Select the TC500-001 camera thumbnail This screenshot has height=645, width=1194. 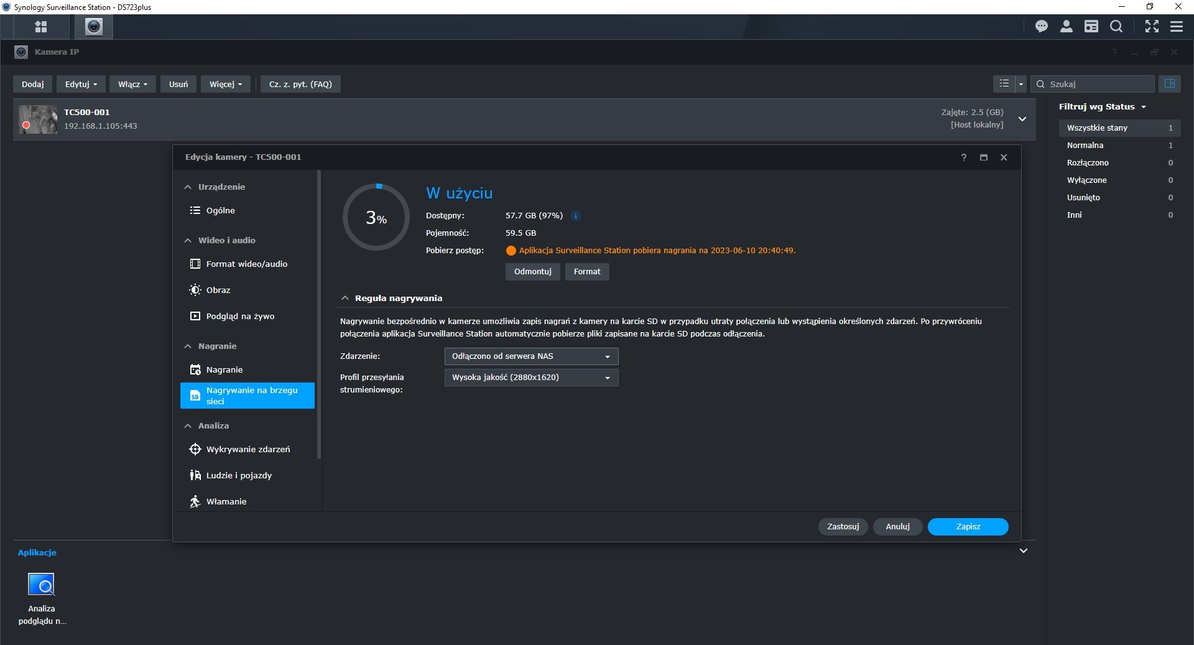coord(38,119)
